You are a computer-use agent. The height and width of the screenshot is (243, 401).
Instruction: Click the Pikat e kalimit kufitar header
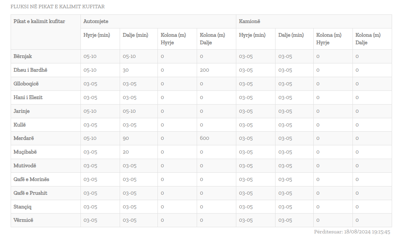click(x=39, y=21)
